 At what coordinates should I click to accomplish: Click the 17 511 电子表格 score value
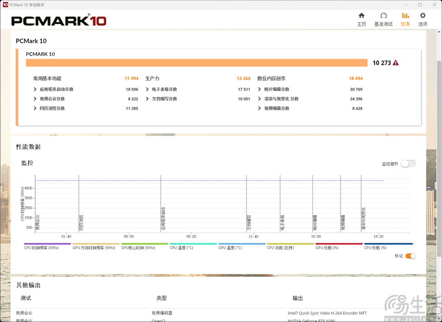pyautogui.click(x=244, y=89)
